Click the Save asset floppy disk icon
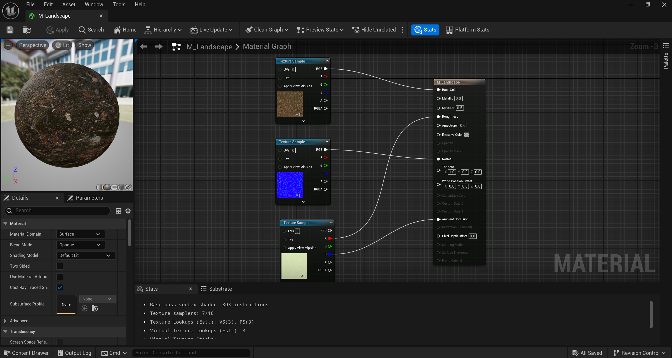The height and width of the screenshot is (358, 672). pos(10,30)
